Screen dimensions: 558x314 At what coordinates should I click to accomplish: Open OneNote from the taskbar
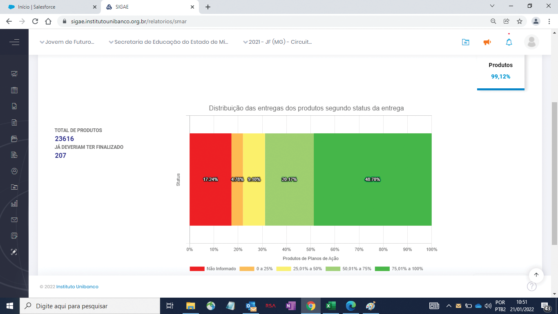(291, 306)
